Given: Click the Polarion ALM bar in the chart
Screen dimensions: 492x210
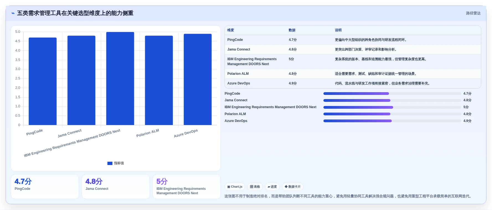Looking at the screenshot, I should point(159,80).
